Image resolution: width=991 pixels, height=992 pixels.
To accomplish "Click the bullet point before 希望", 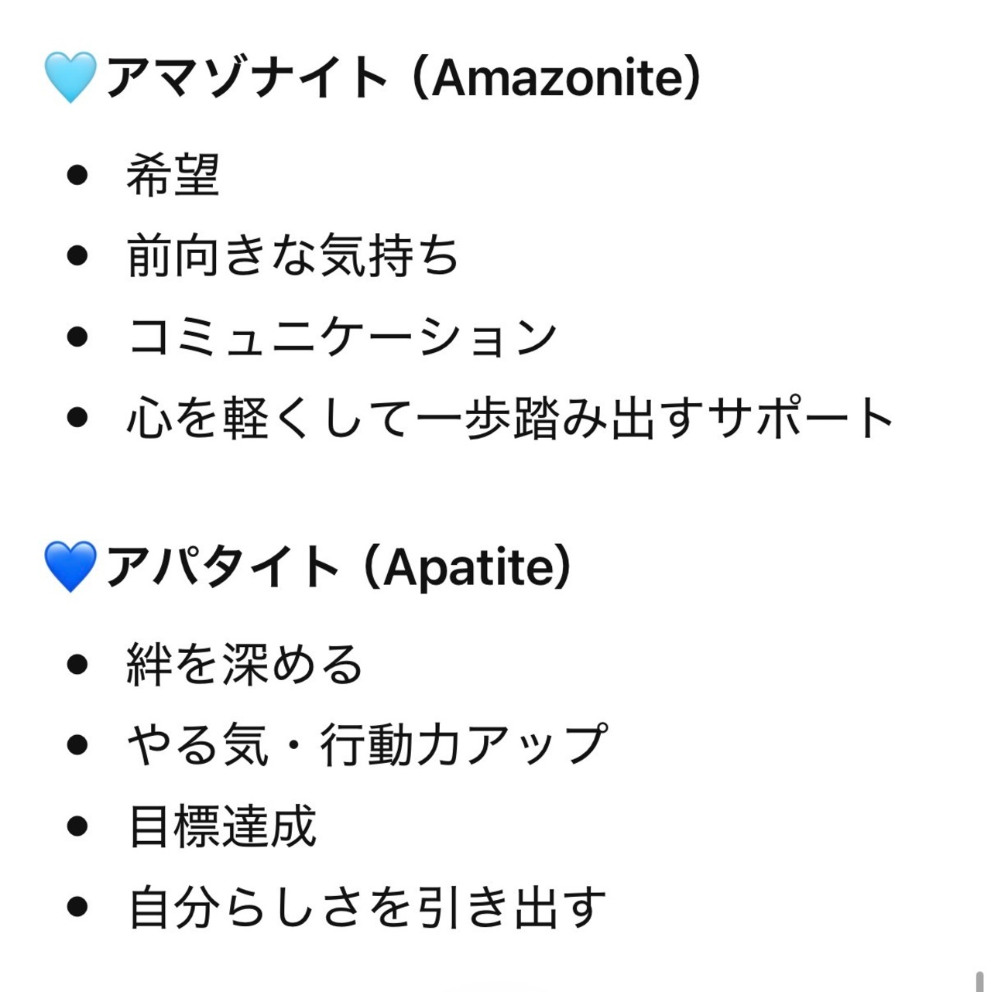I will [x=77, y=175].
